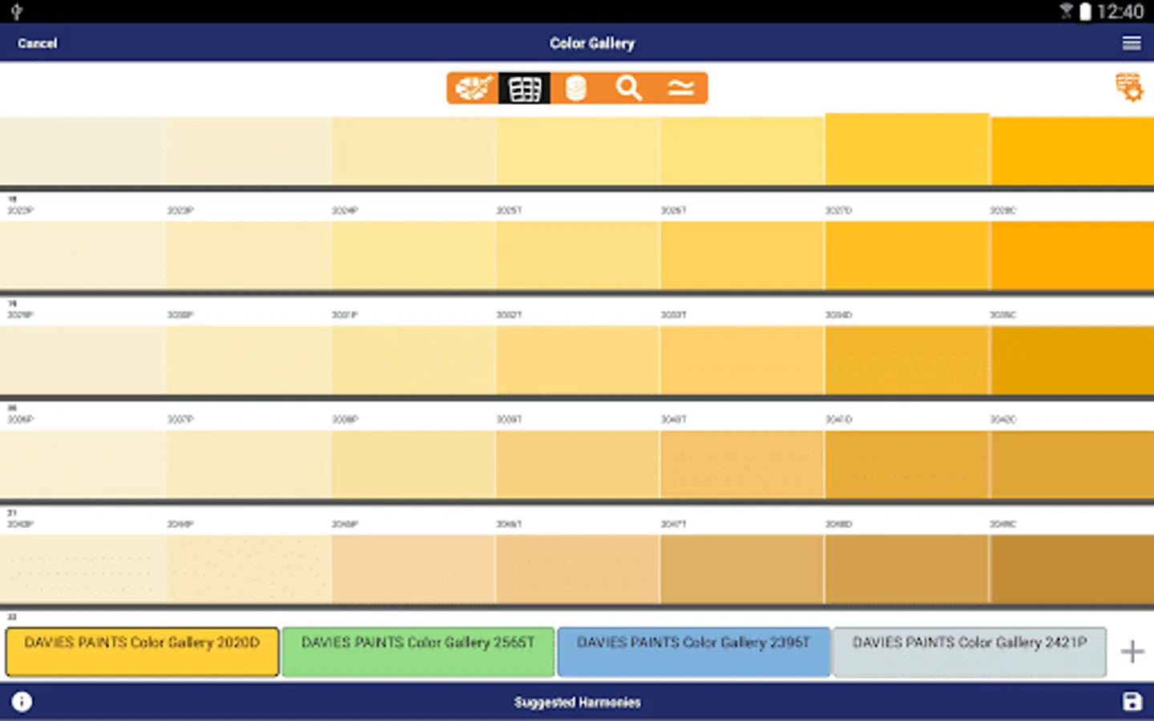
Task: Choose the swatch labeled 2042C
Action: pos(1072,465)
